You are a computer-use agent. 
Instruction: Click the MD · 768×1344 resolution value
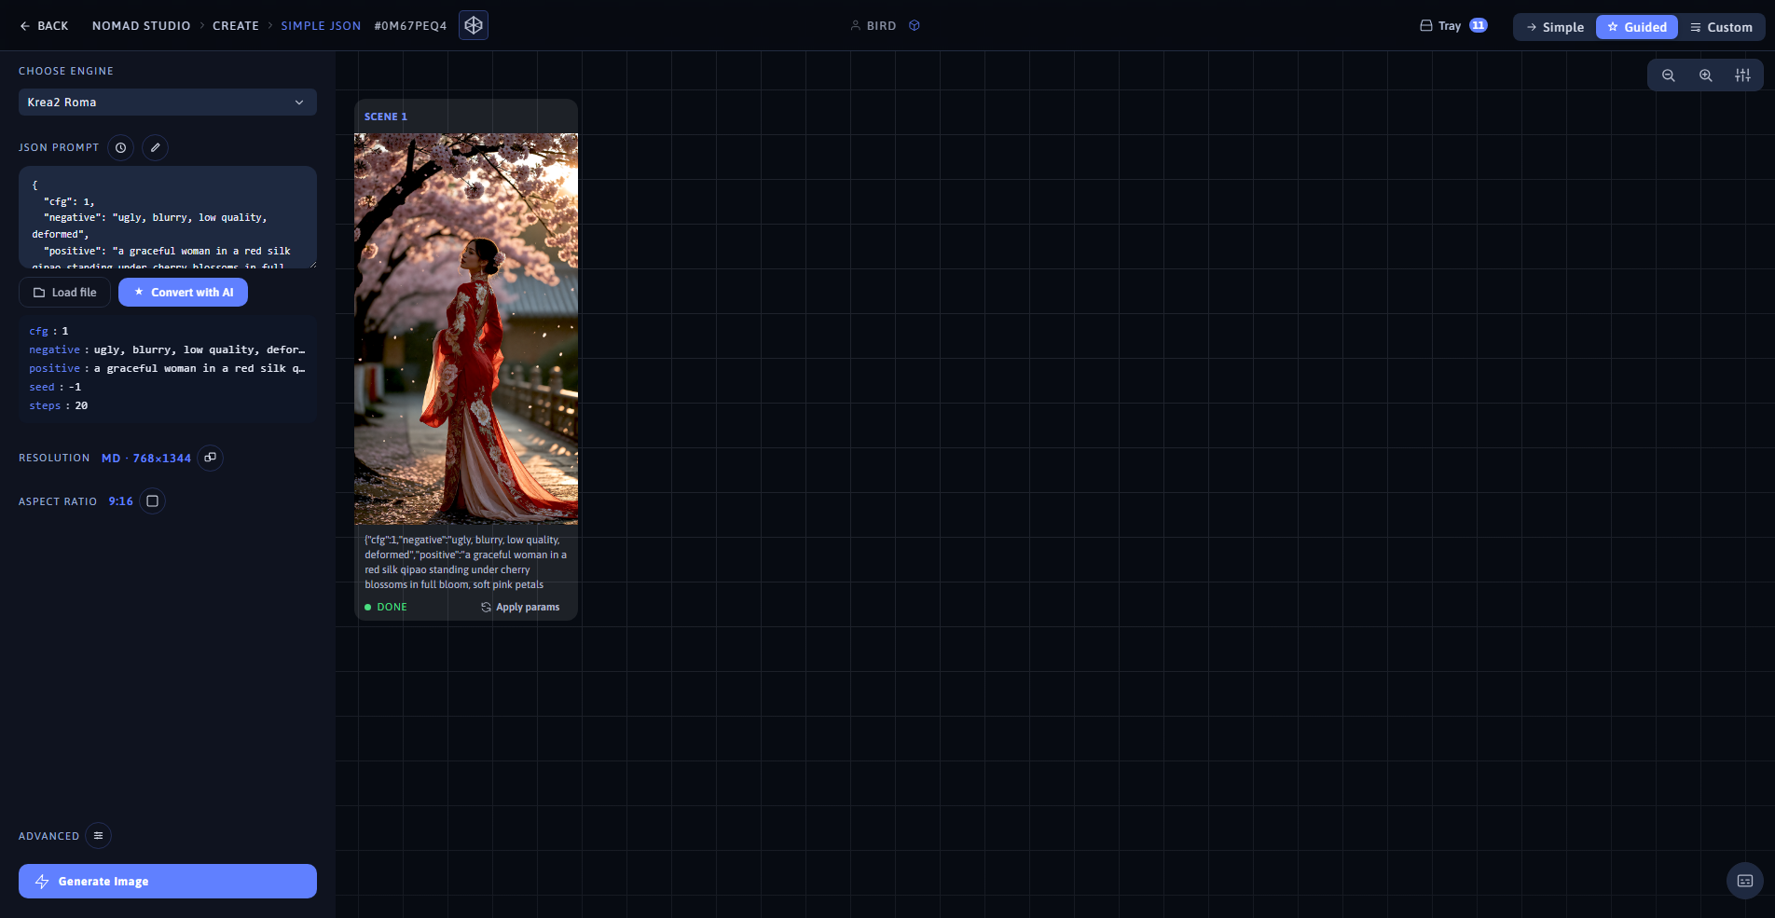(146, 459)
